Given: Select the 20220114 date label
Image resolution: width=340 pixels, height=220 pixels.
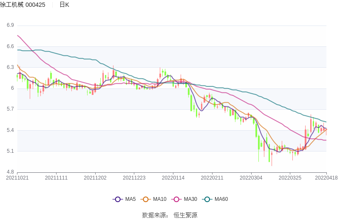Looking at the screenshot, I should coord(173,178).
